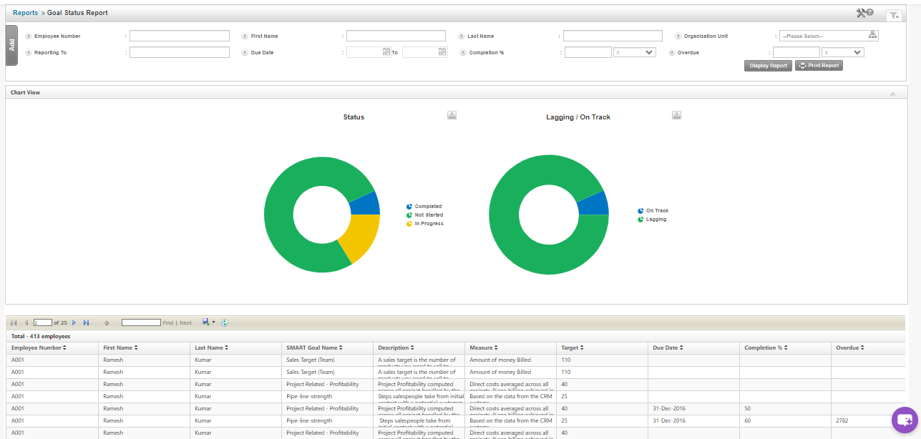Refresh the report with the refresh icon
This screenshot has height=439, width=921.
click(225, 323)
